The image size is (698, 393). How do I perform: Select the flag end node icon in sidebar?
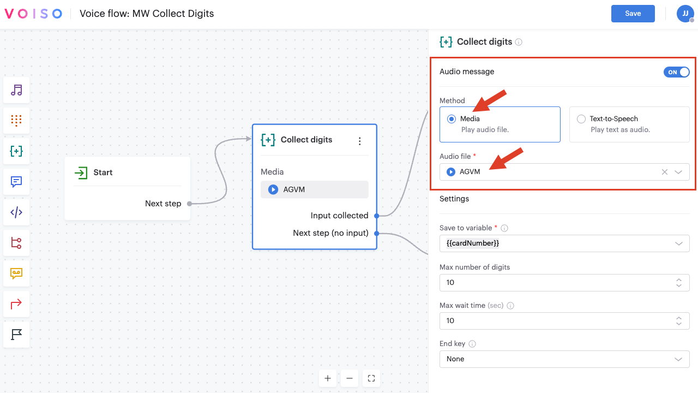[x=16, y=335]
